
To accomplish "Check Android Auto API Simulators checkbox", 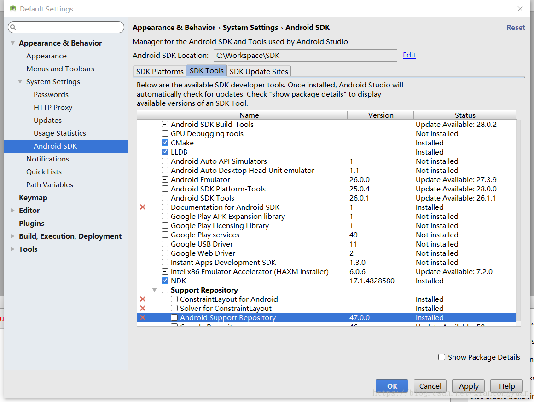I will click(x=165, y=161).
